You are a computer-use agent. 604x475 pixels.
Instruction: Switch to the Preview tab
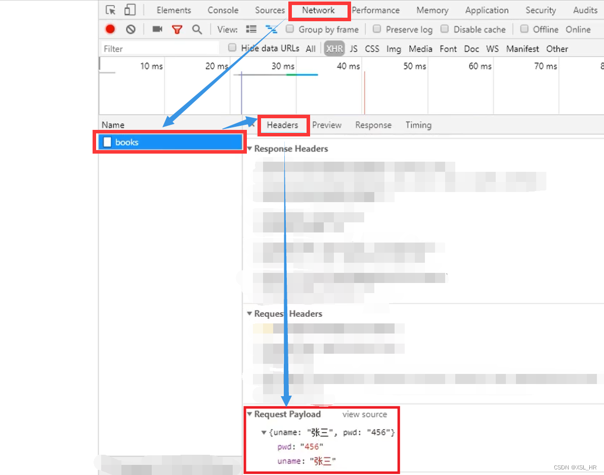[326, 125]
